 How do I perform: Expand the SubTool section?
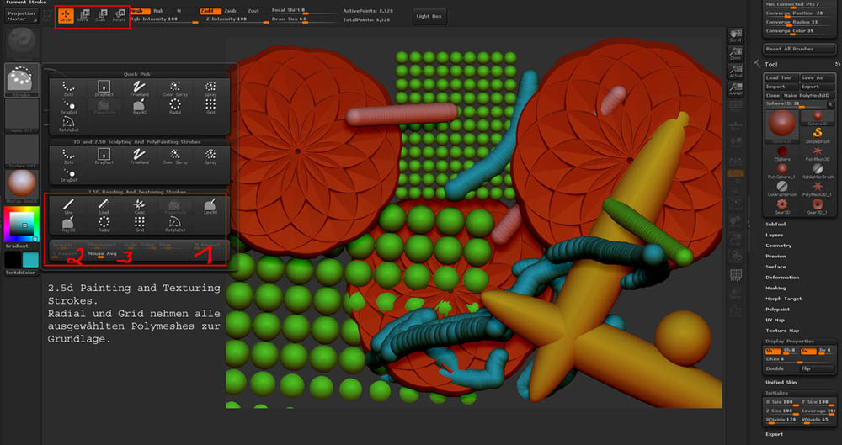775,225
